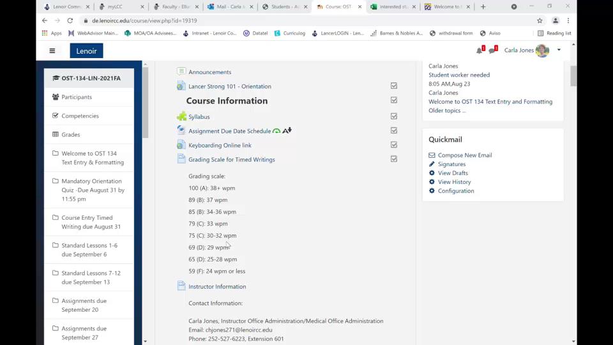Go to Course Entry Timed Writing section
The width and height of the screenshot is (613, 345).
point(89,222)
